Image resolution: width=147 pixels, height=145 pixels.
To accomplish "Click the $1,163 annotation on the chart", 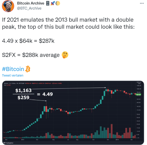I will click(x=23, y=90).
